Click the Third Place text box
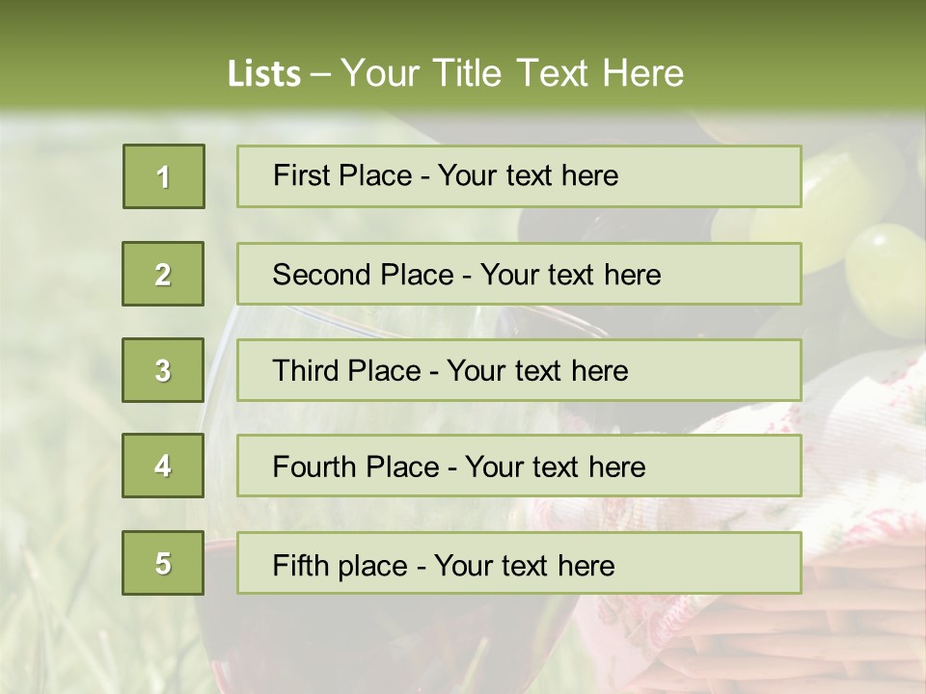Screen dimensions: 926x694 click(x=519, y=370)
